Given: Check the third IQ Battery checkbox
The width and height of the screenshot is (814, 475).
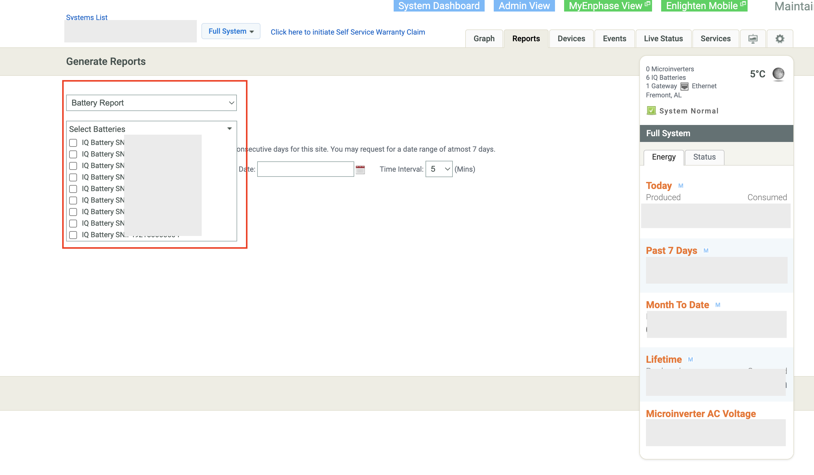Looking at the screenshot, I should [x=73, y=166].
